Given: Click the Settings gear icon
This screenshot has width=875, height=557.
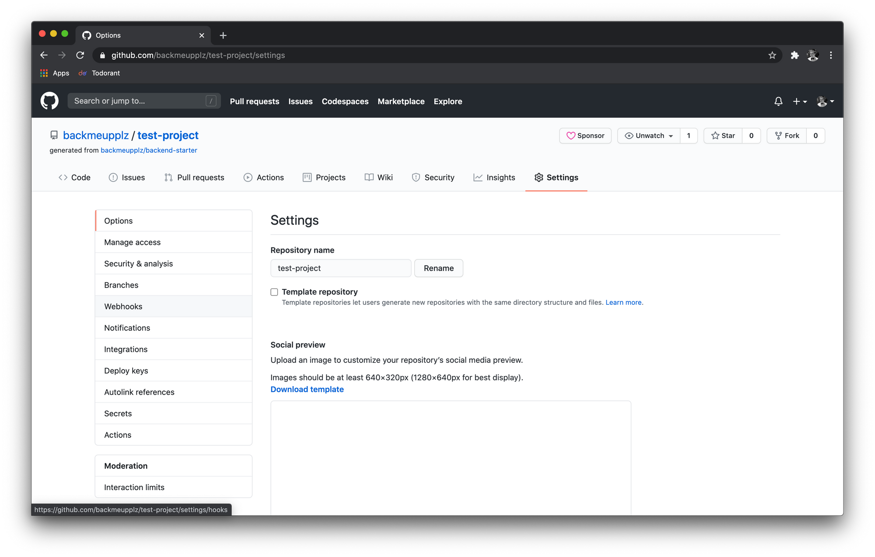Looking at the screenshot, I should coord(538,177).
